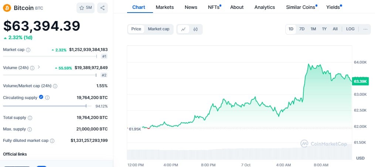Select the Price chart toggle
375x167 pixels.
pyautogui.click(x=136, y=29)
